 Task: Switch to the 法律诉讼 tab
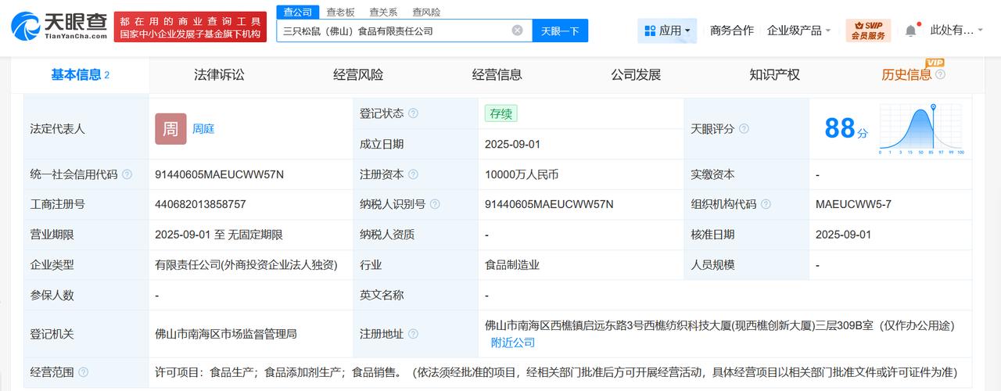tap(219, 75)
